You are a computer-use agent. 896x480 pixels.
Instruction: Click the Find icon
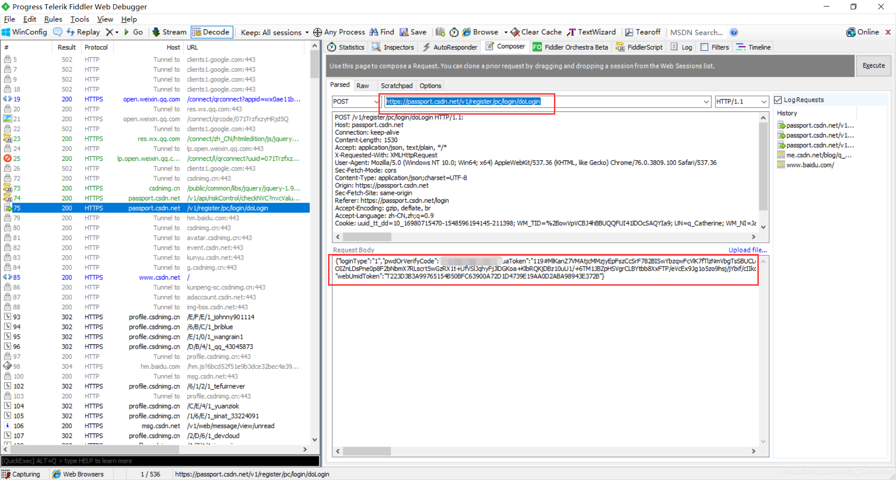[x=381, y=32]
